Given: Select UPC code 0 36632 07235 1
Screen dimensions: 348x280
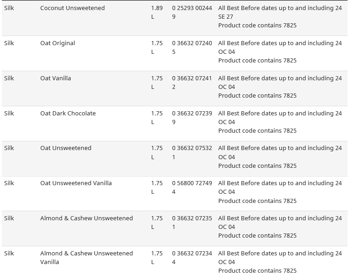Looking at the screenshot, I should point(192,223).
